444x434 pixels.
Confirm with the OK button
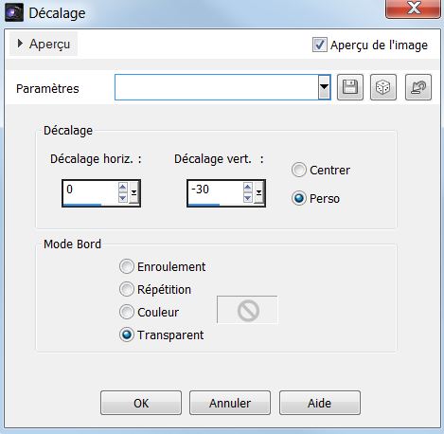(141, 403)
